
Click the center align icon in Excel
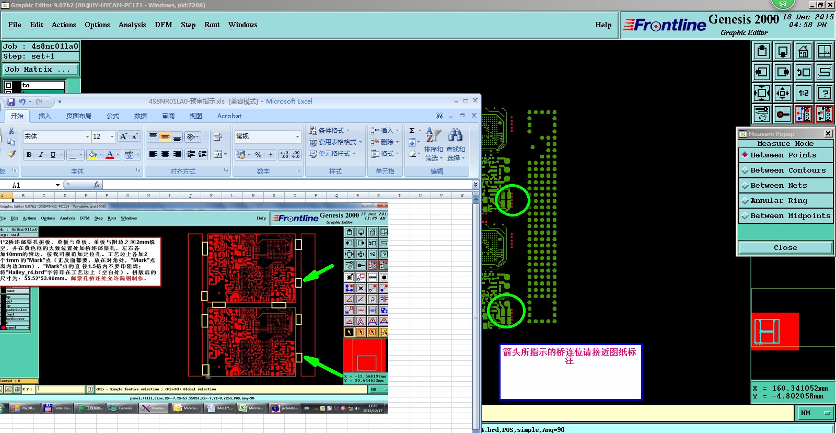coord(165,154)
